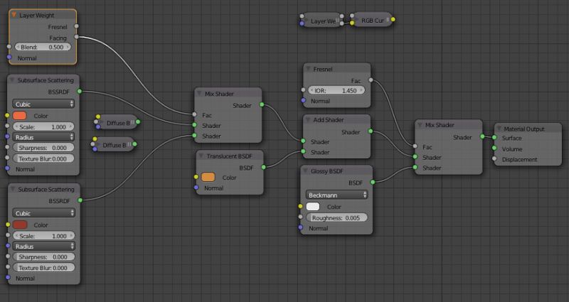Image resolution: width=569 pixels, height=302 pixels.
Task: Click the Normal input socket of Fresnel node
Action: (304, 100)
